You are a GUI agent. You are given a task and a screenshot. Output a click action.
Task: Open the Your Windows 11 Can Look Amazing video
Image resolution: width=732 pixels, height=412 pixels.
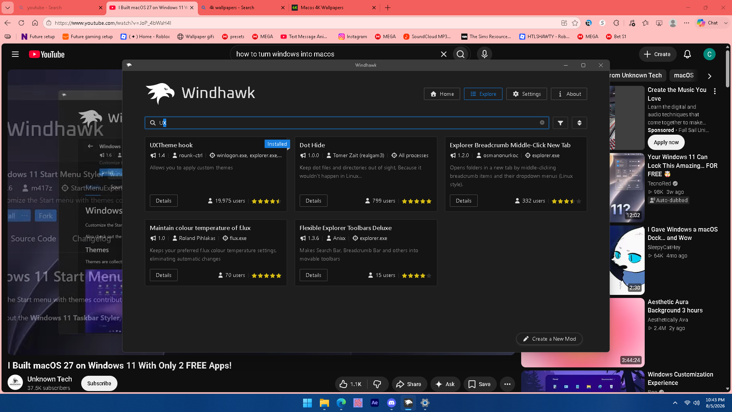pyautogui.click(x=682, y=166)
